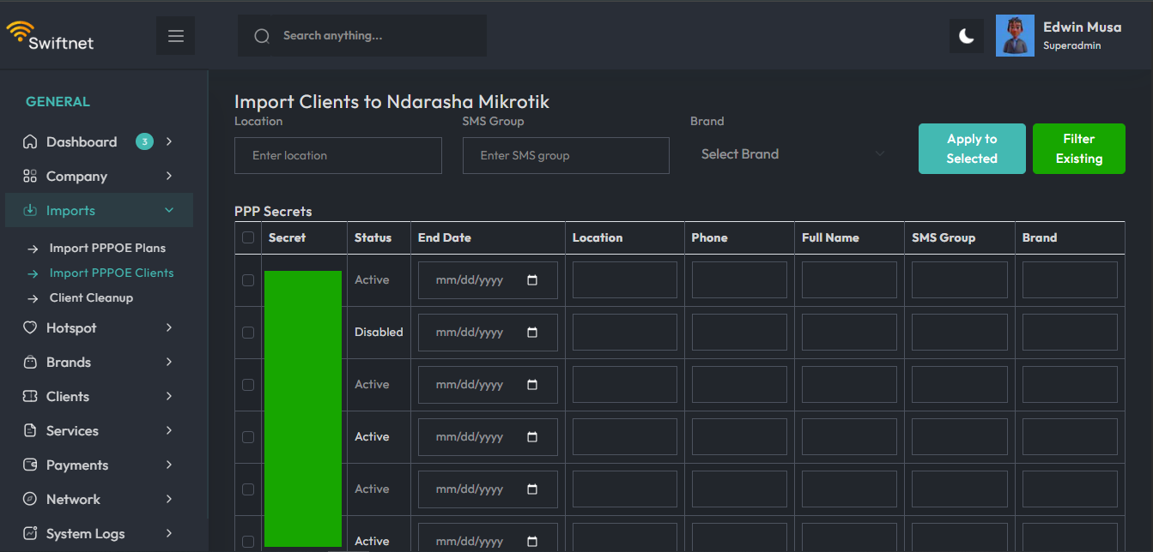Check the select-all checkbox in table header
The width and height of the screenshot is (1153, 552).
(248, 237)
